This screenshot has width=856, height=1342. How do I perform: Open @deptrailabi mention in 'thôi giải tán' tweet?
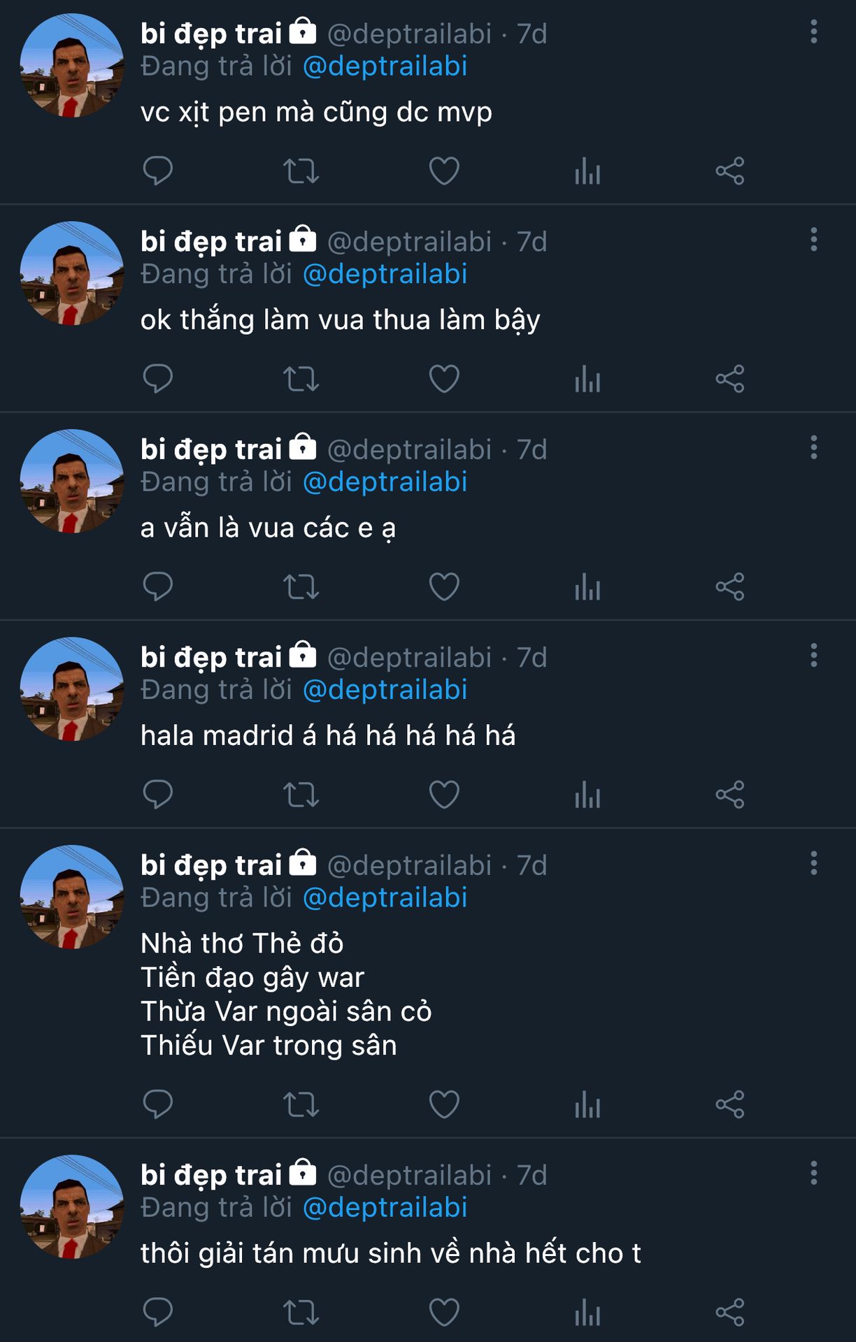[x=385, y=1208]
